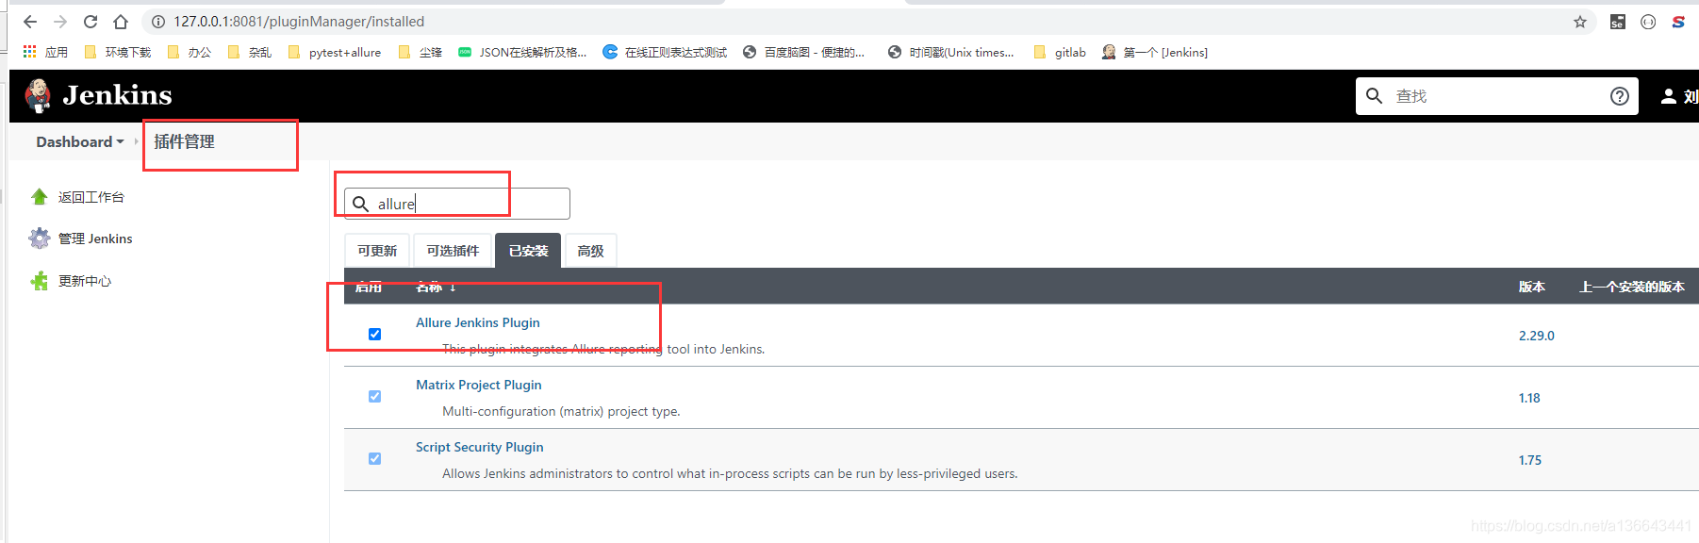The width and height of the screenshot is (1699, 543).
Task: Open 更新中心 sidebar link
Action: click(85, 281)
